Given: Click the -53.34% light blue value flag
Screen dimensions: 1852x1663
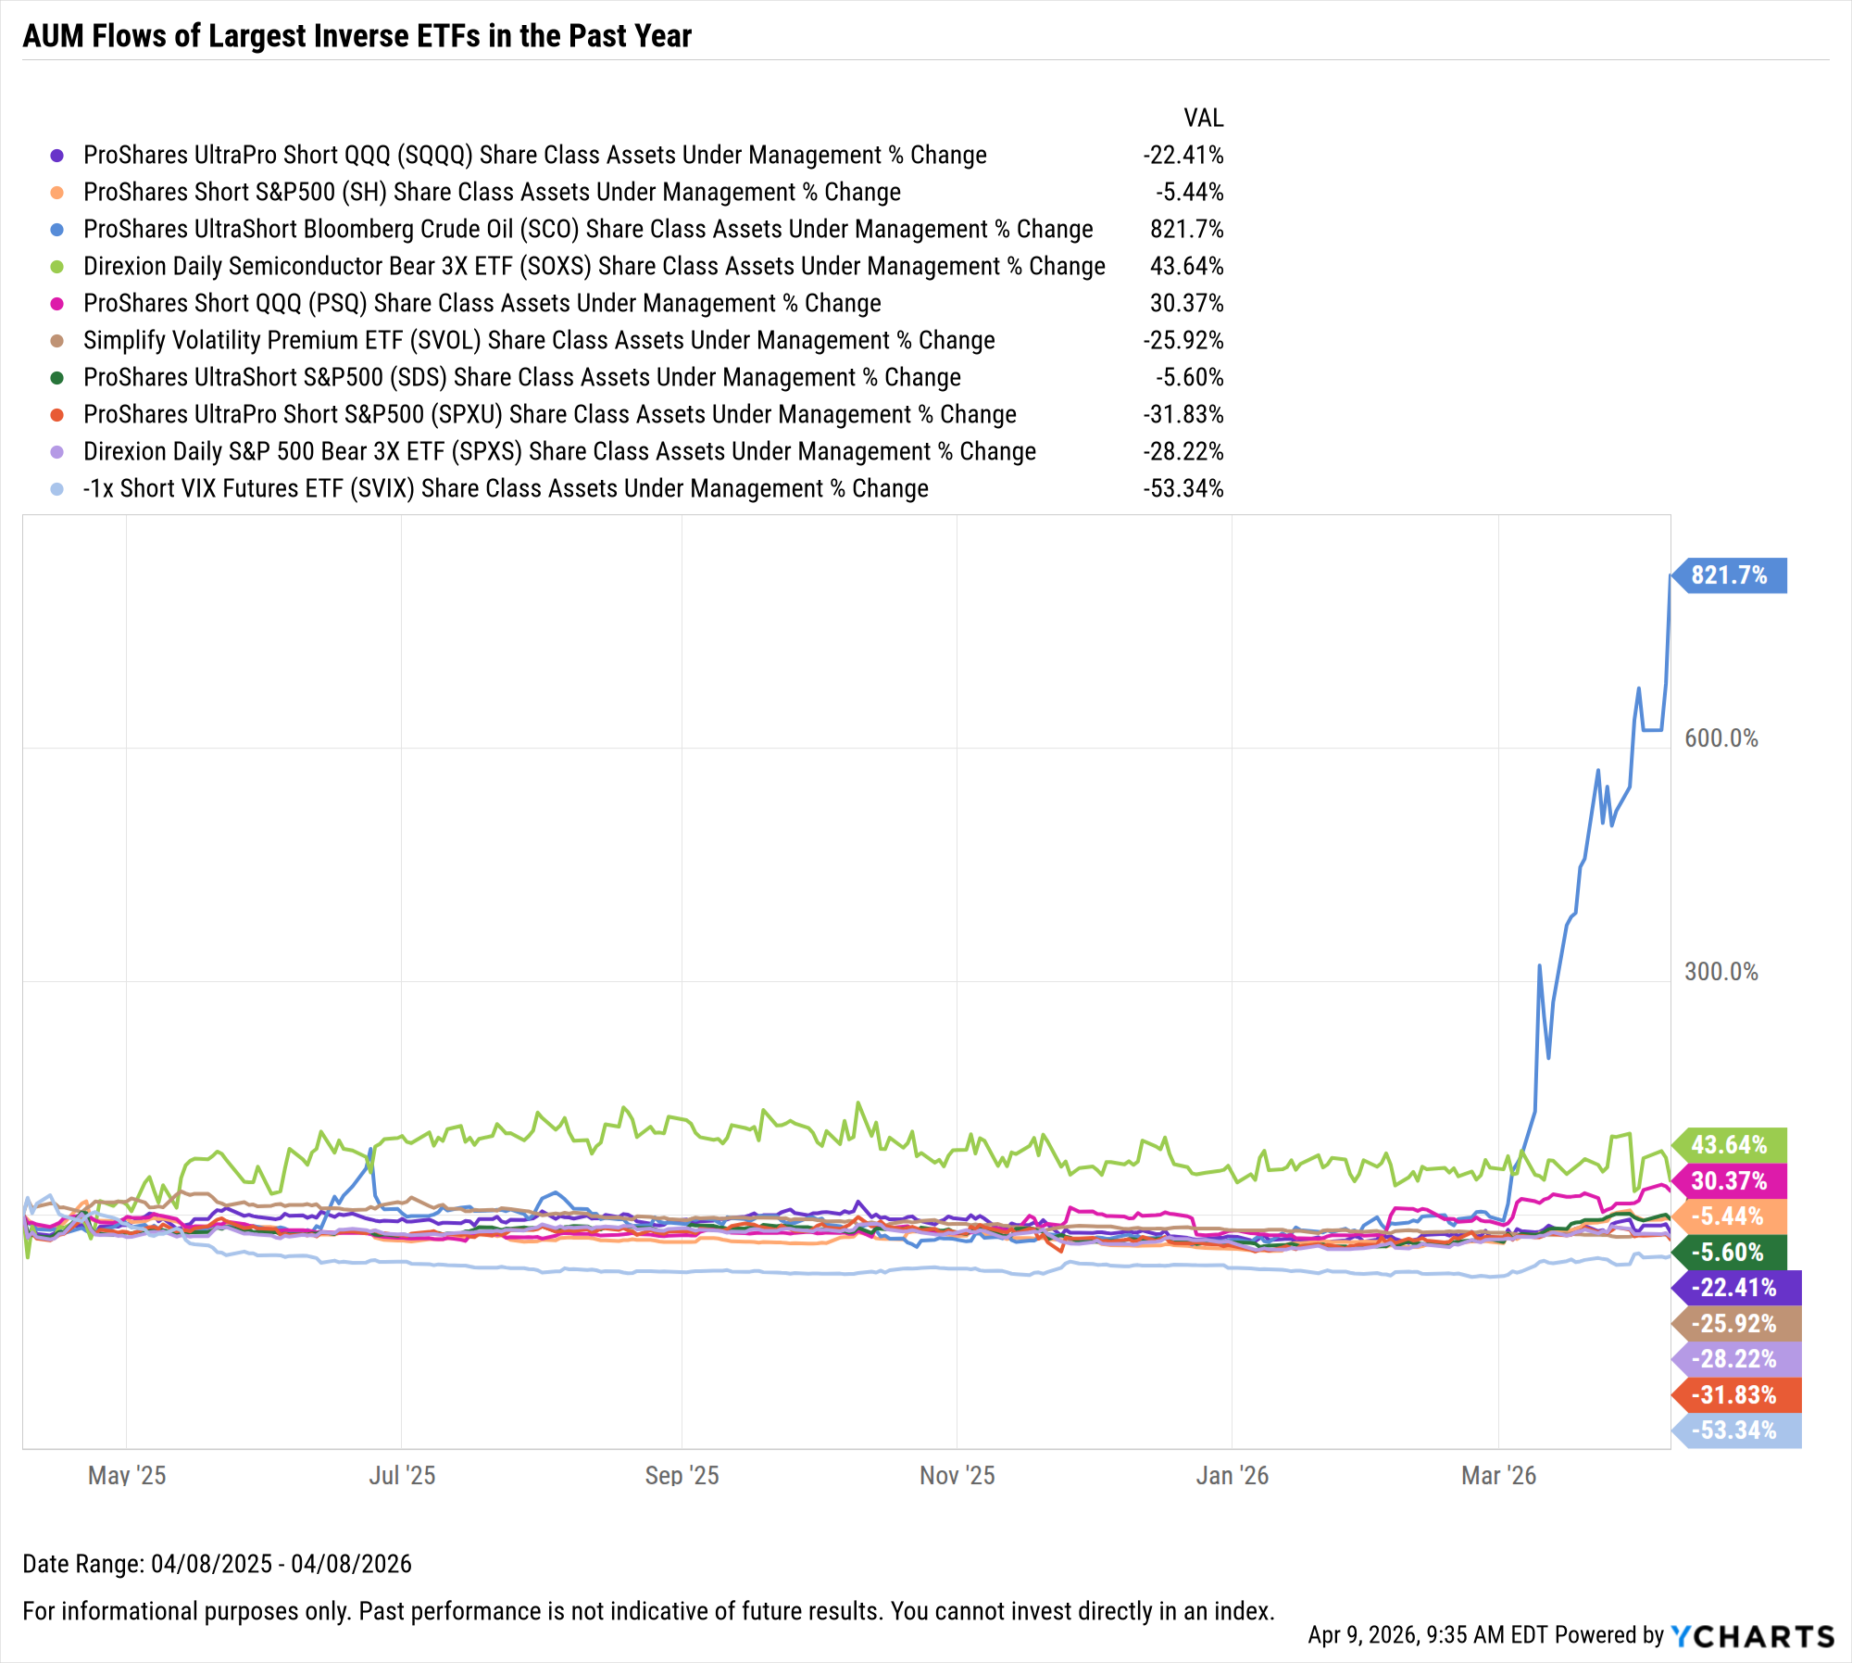Looking at the screenshot, I should 1734,1430.
